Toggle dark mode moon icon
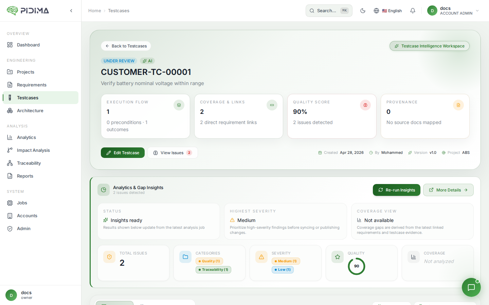The height and width of the screenshot is (305, 489). [363, 11]
